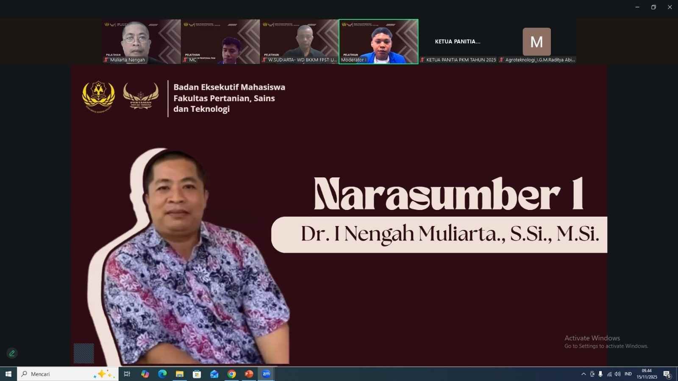Select the Muliarta Nengah video thumbnail
Screen dimensions: 678x381
pos(141,41)
